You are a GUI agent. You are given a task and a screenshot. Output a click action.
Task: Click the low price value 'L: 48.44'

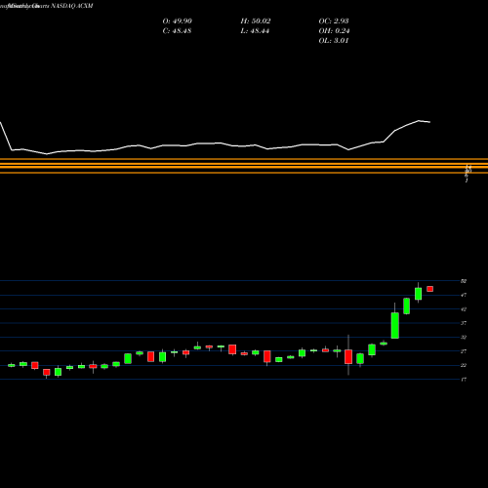click(255, 31)
